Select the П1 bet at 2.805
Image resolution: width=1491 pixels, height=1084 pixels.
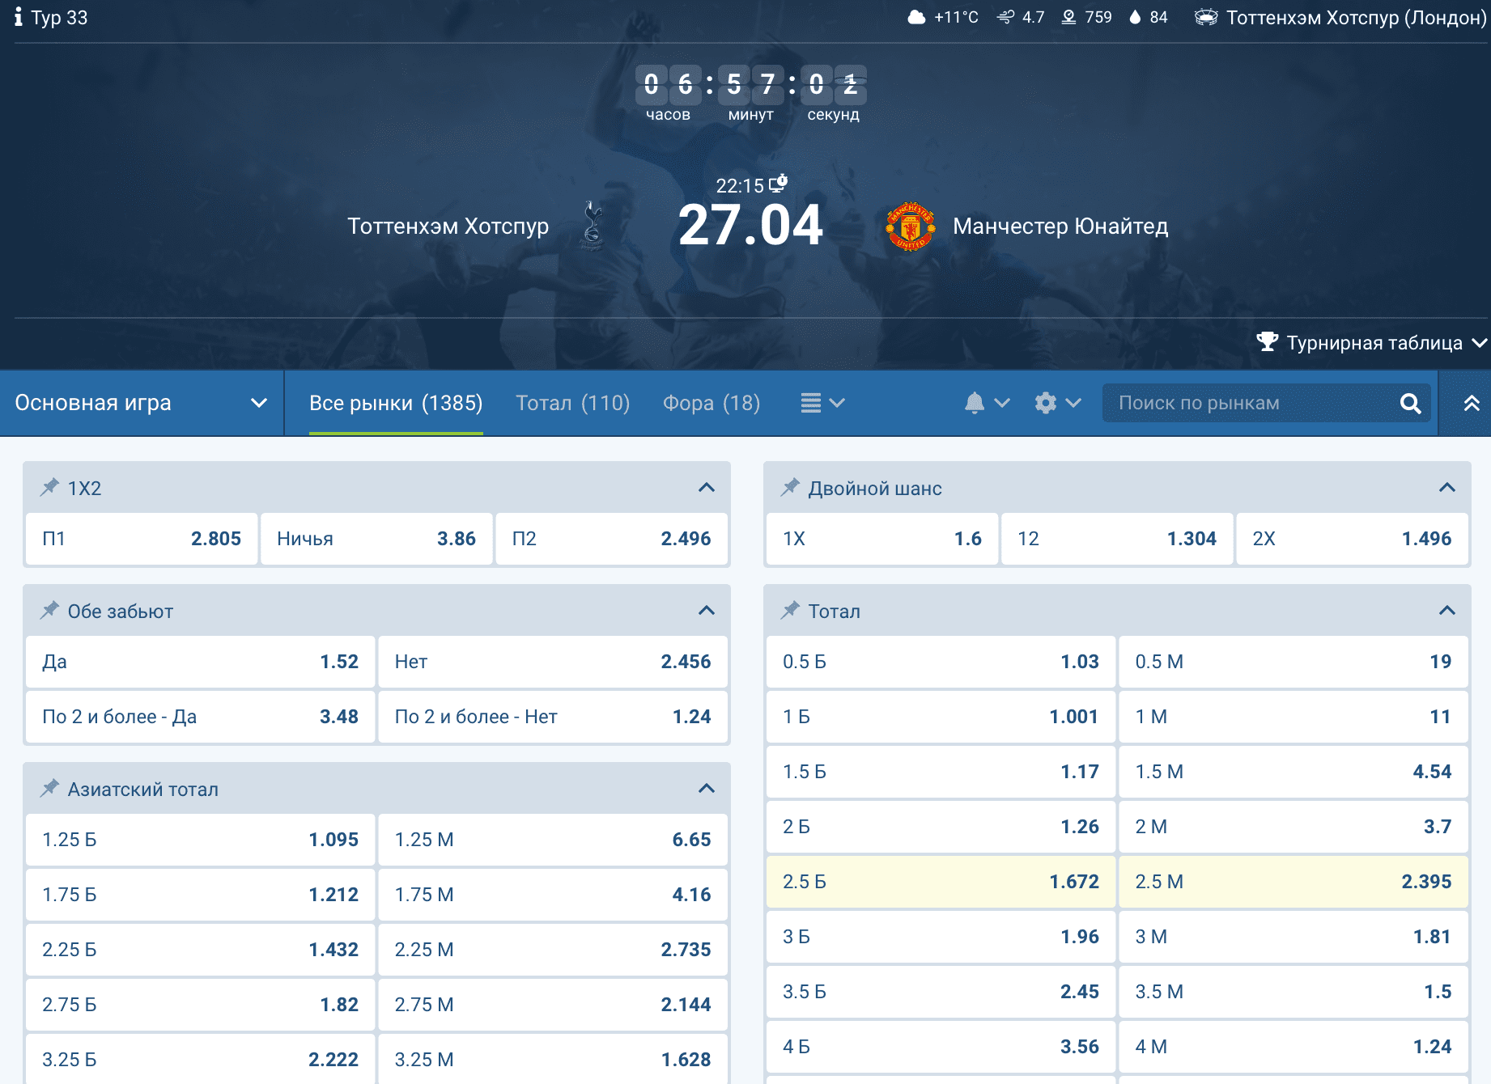coord(142,539)
